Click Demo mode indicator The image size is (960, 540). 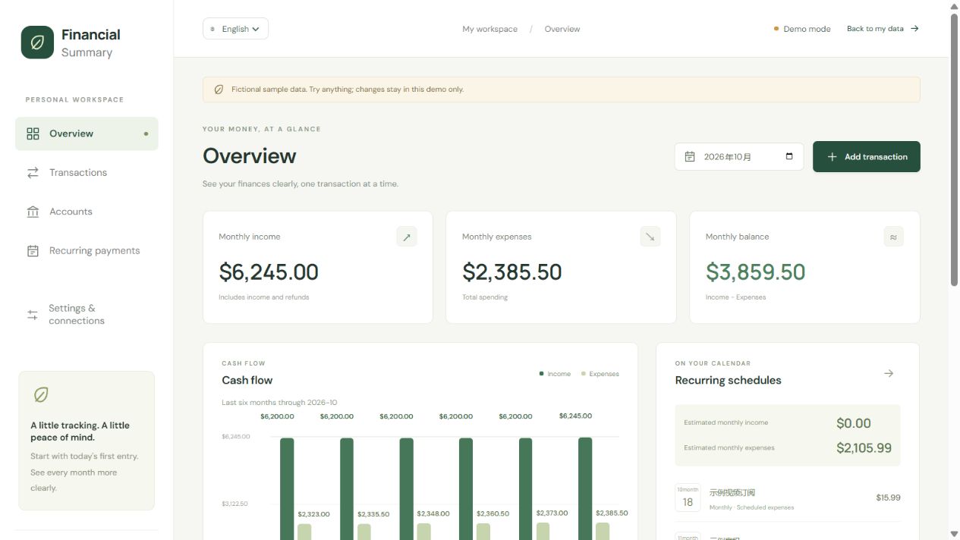802,29
